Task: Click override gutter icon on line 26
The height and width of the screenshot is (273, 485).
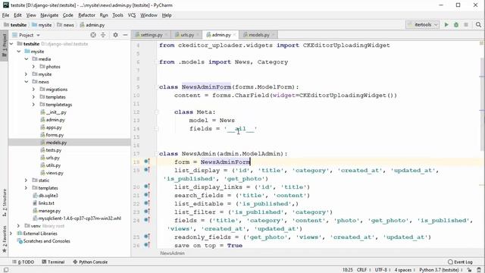Action: click(147, 245)
